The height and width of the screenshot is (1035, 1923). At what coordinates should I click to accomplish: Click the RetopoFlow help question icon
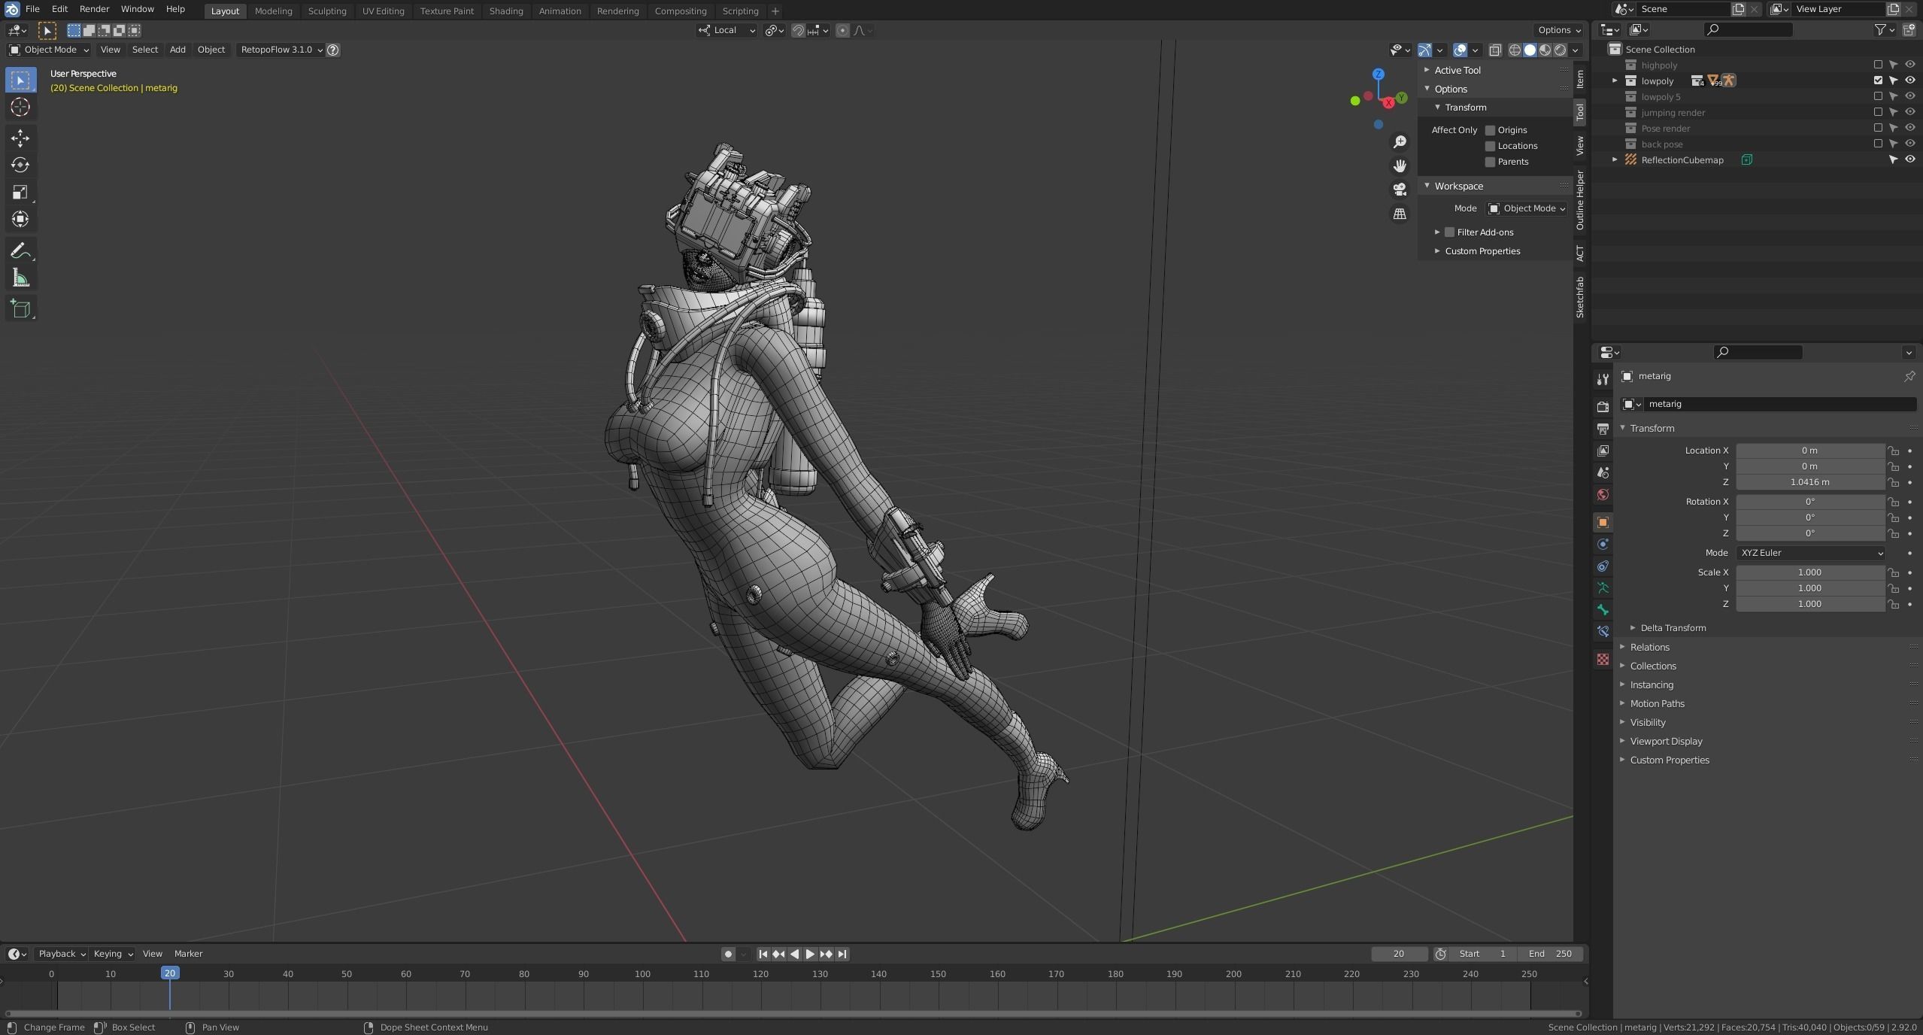click(333, 50)
